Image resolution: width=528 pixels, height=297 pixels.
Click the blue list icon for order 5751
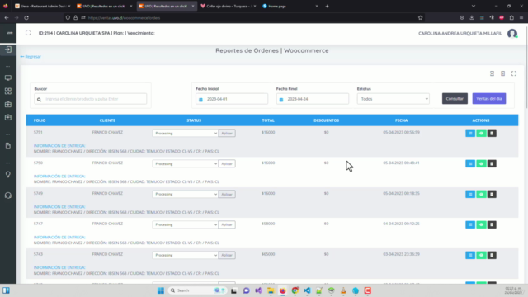pyautogui.click(x=470, y=134)
